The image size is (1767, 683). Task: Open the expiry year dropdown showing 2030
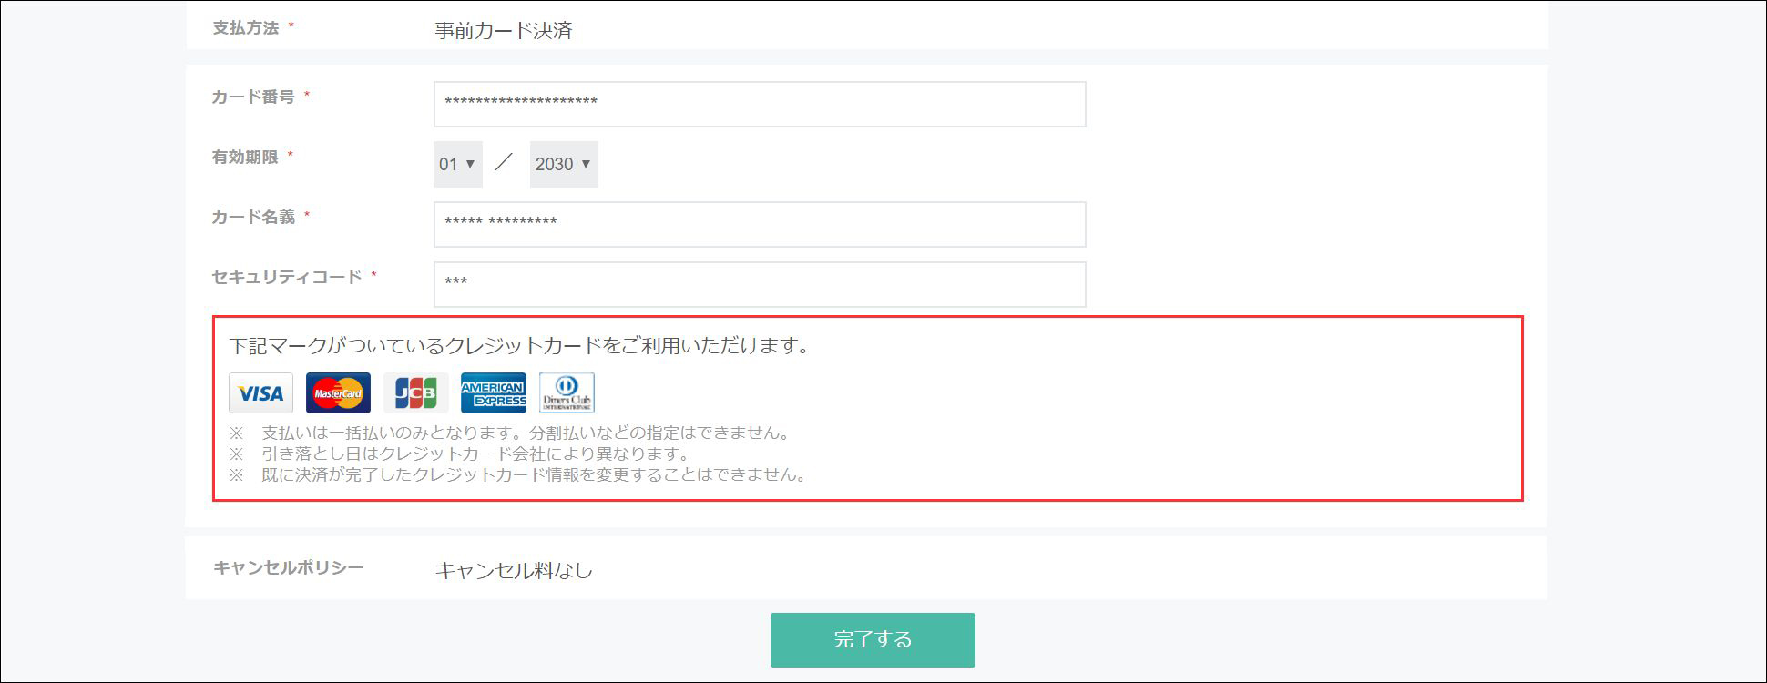tap(563, 164)
